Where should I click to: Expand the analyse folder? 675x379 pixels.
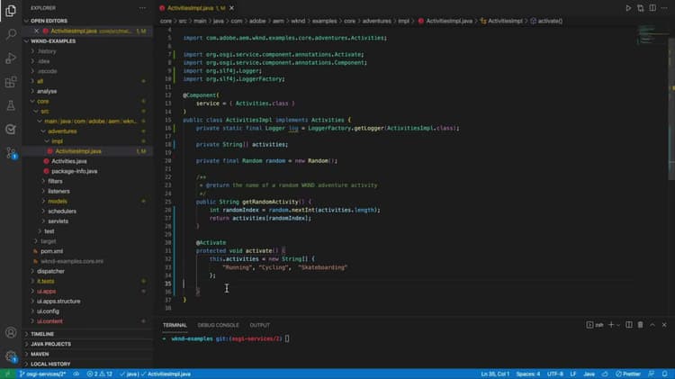coord(47,91)
